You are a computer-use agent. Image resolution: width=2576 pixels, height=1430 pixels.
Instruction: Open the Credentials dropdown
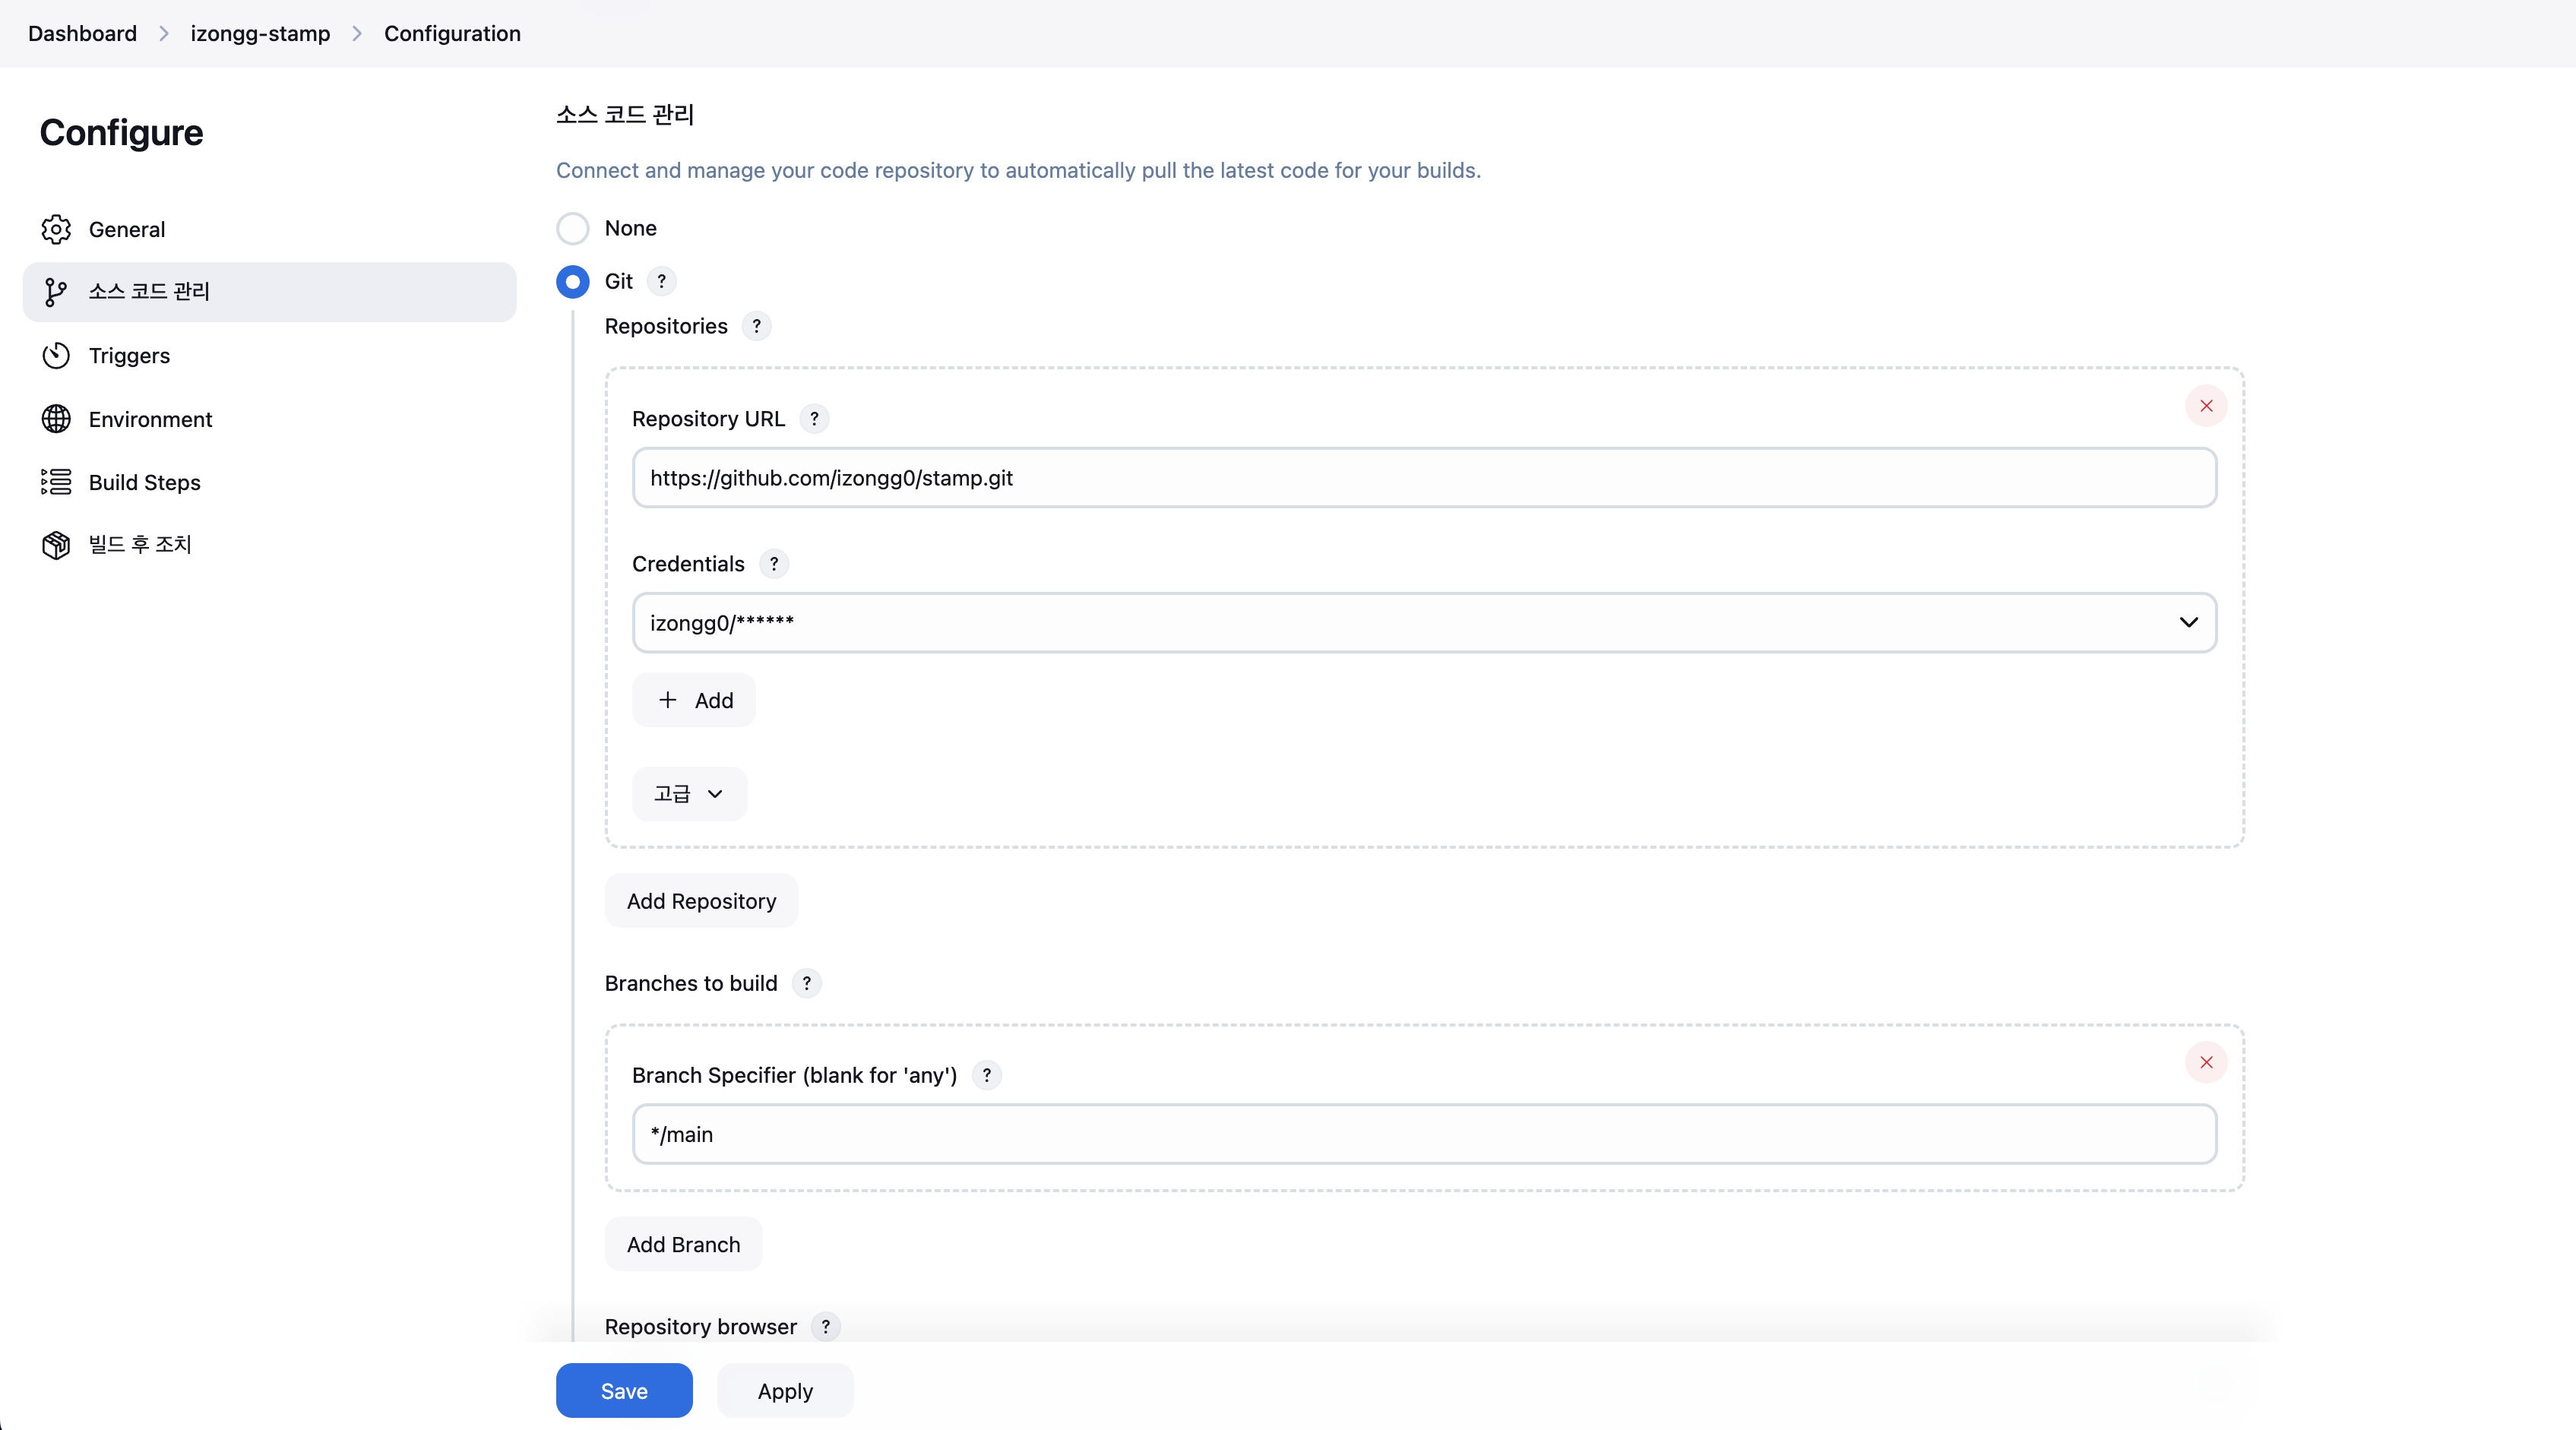coord(1424,622)
